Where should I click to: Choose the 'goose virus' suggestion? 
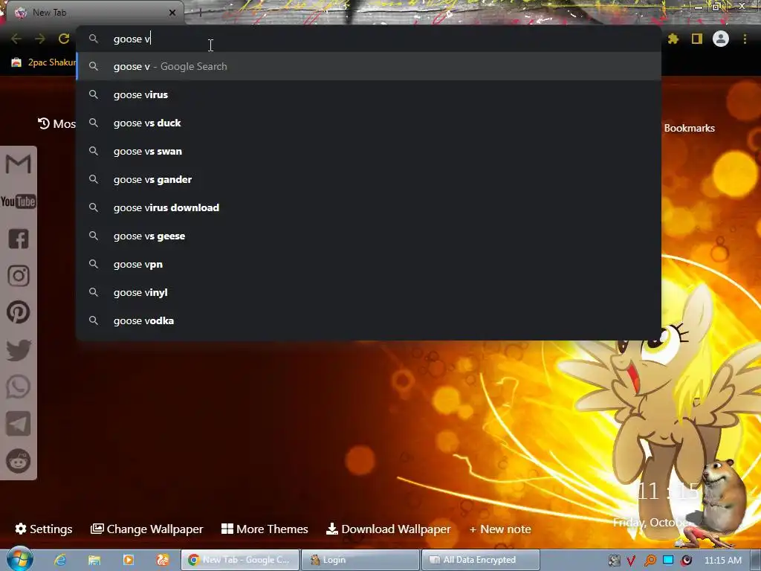369,94
